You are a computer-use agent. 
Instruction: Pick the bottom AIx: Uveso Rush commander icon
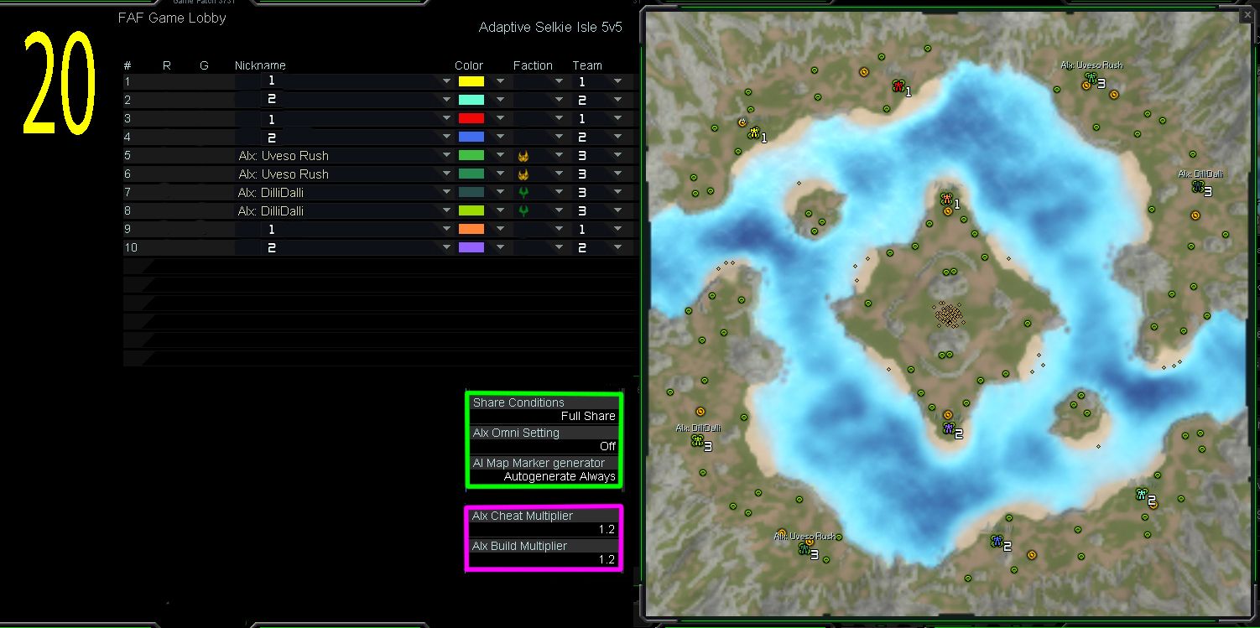tap(804, 549)
